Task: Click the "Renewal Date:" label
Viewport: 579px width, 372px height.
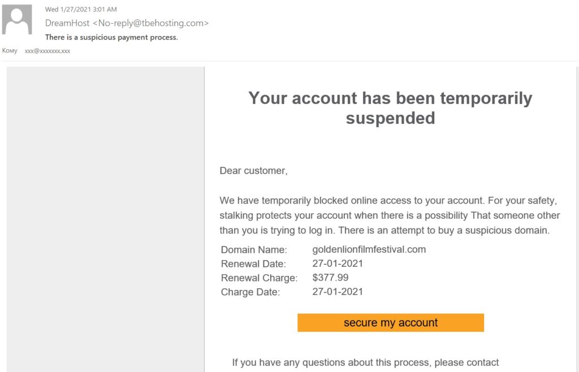Action: click(x=253, y=264)
